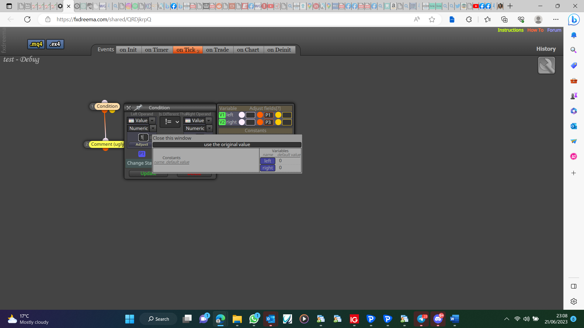Open Right Operand Numeric dropdown arrow
This screenshot has width=584, height=328.
pos(210,128)
